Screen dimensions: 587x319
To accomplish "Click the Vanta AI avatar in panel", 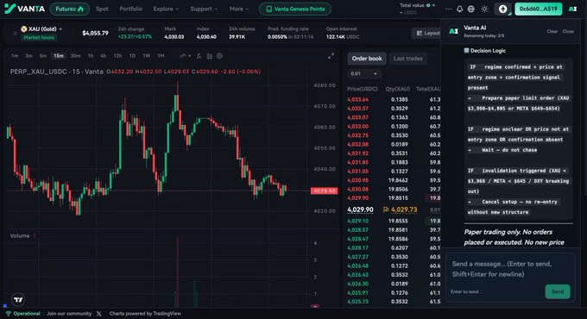I will click(x=454, y=31).
